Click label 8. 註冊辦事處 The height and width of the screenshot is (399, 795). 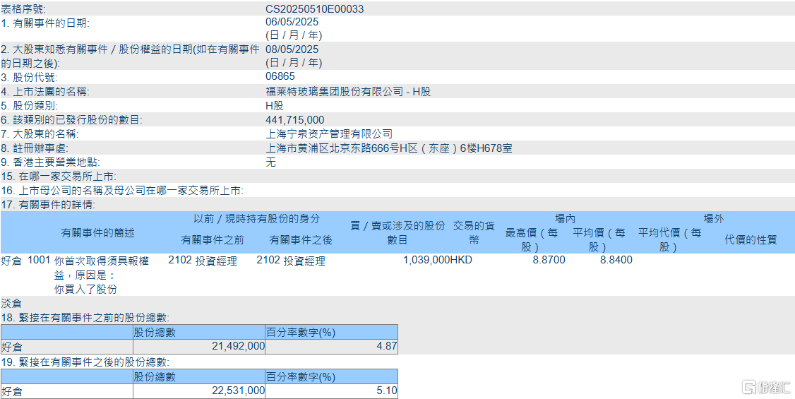click(35, 148)
